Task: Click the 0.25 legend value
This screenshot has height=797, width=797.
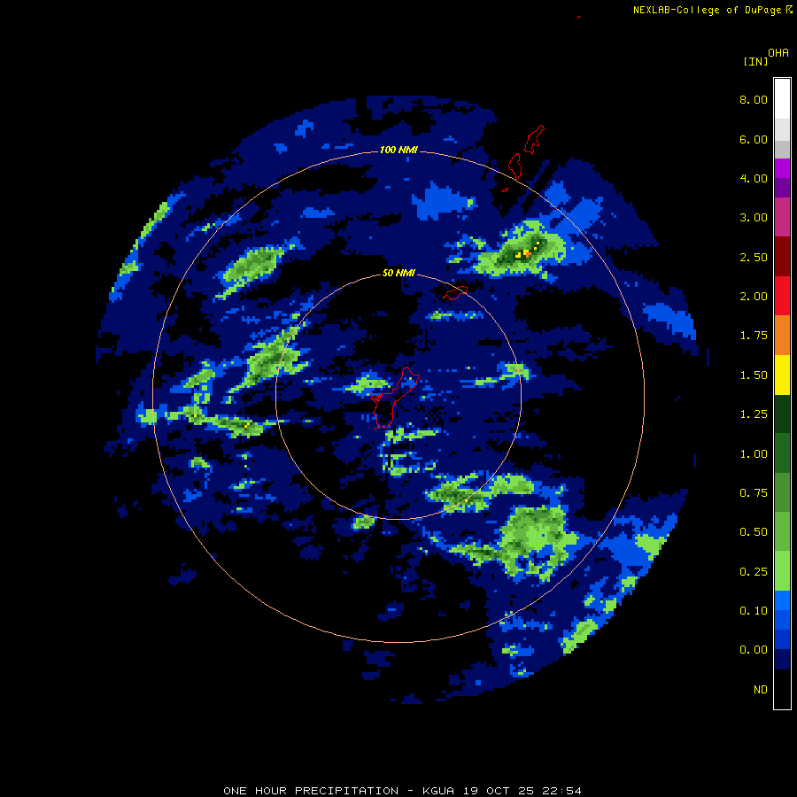Action: [x=754, y=572]
